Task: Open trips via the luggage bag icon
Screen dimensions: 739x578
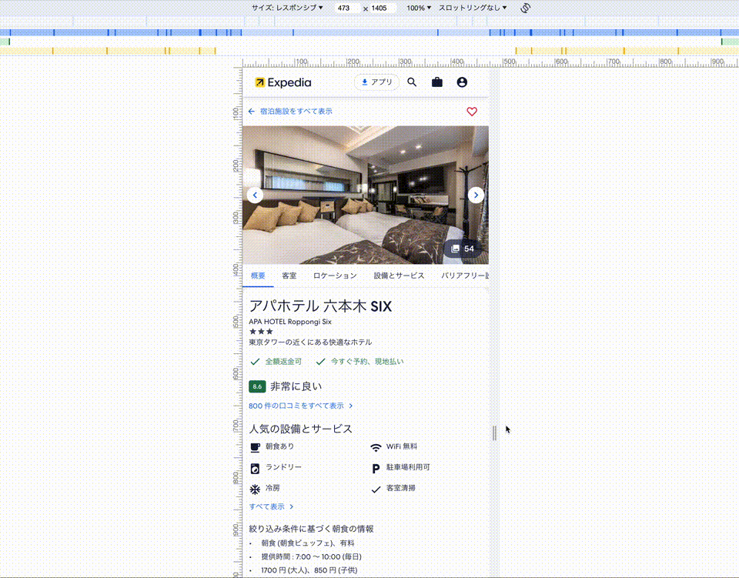Action: click(x=436, y=82)
